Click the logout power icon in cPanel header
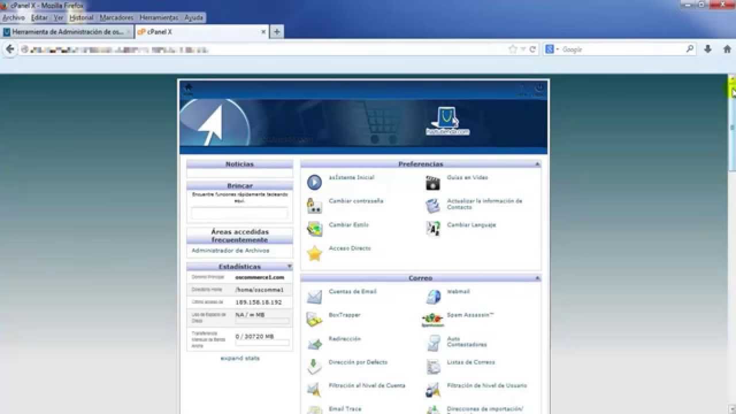Image resolution: width=736 pixels, height=414 pixels. (x=539, y=89)
